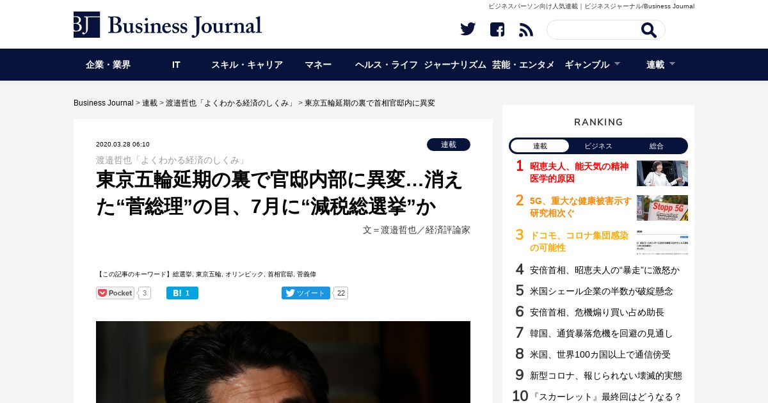The height and width of the screenshot is (403, 768).
Task: Open rank 3 thumbnail image
Action: [x=662, y=242]
